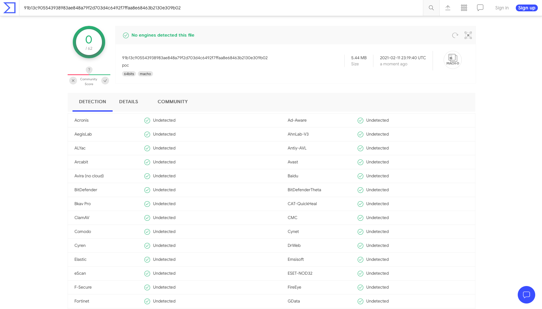Click the Emsisoft engine name
The height and width of the screenshot is (309, 542).
point(296,259)
